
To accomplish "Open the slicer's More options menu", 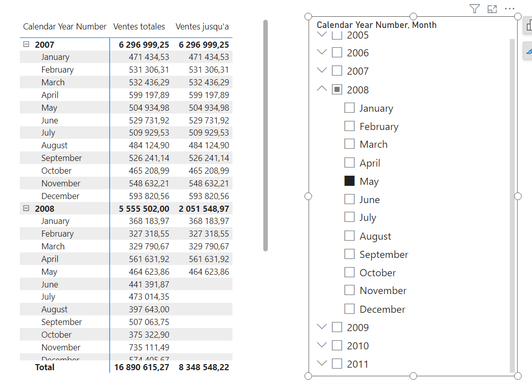I will pyautogui.click(x=510, y=9).
